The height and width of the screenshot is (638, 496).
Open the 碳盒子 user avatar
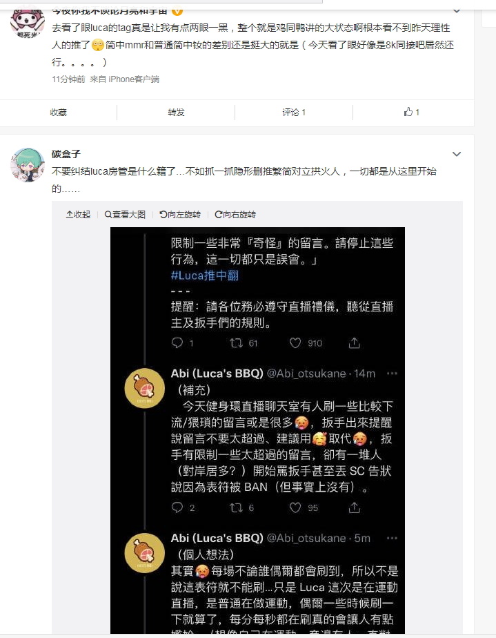(27, 165)
